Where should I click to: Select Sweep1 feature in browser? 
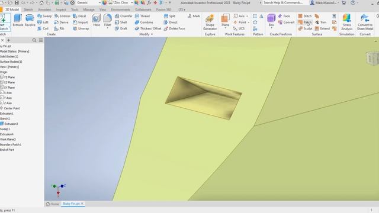point(5,129)
